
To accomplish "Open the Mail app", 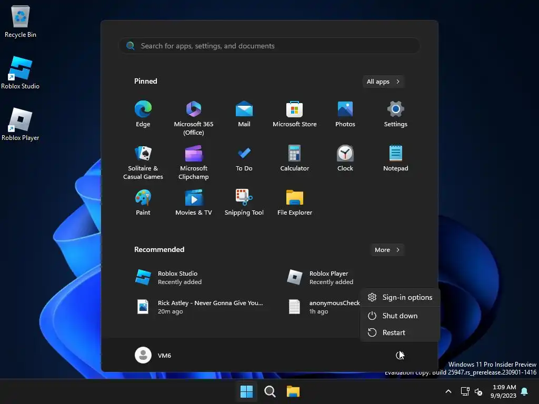I will pos(244,114).
